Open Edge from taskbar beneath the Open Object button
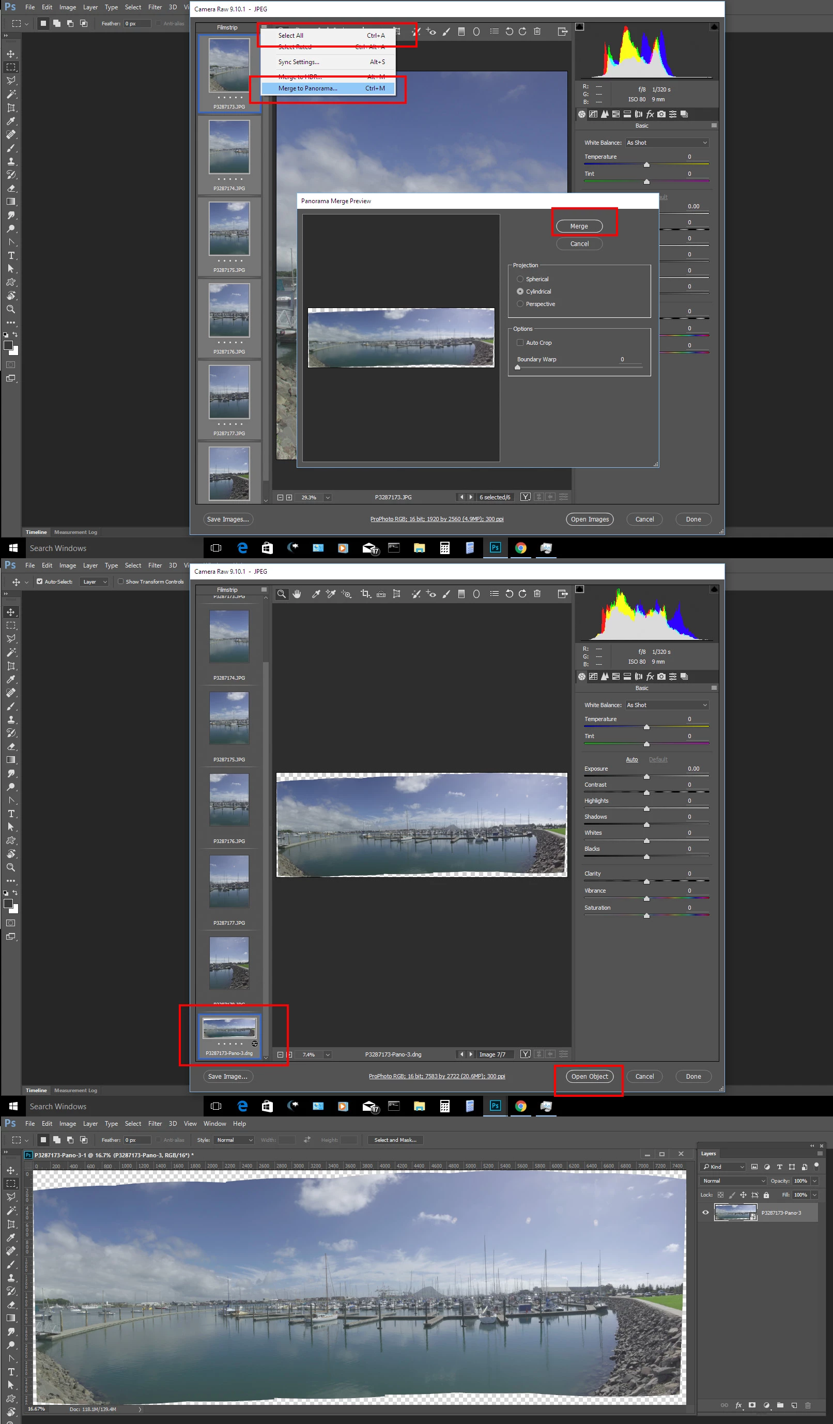This screenshot has width=833, height=1424. tap(242, 1106)
